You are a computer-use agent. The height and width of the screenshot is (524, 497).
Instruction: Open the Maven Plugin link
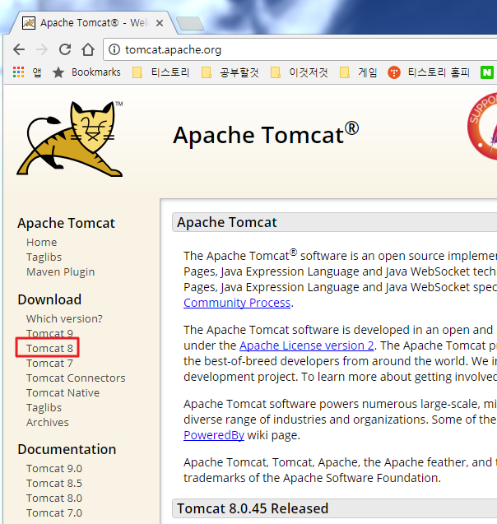pos(61,272)
